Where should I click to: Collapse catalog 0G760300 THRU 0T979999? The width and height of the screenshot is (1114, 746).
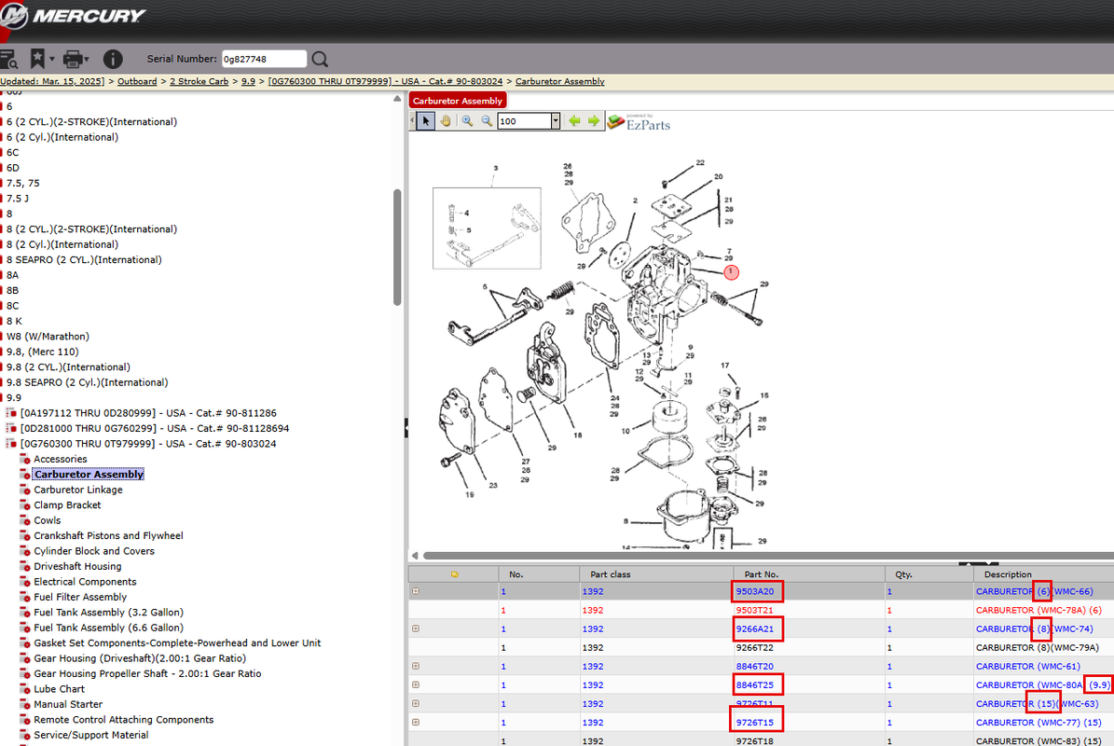coord(10,443)
